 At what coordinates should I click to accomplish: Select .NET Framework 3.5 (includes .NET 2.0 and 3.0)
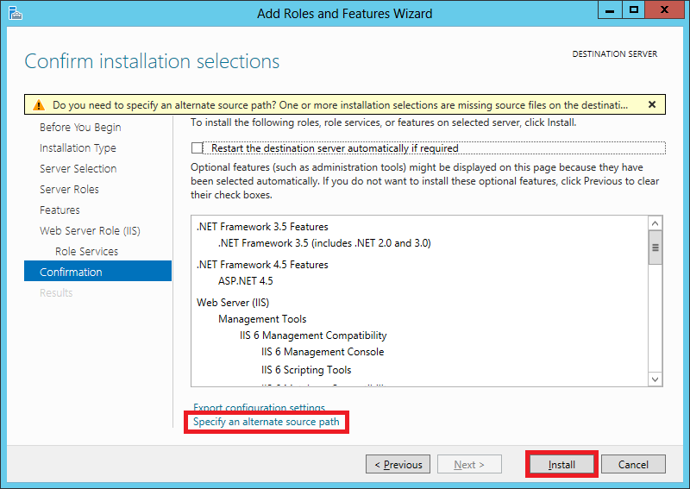click(324, 243)
